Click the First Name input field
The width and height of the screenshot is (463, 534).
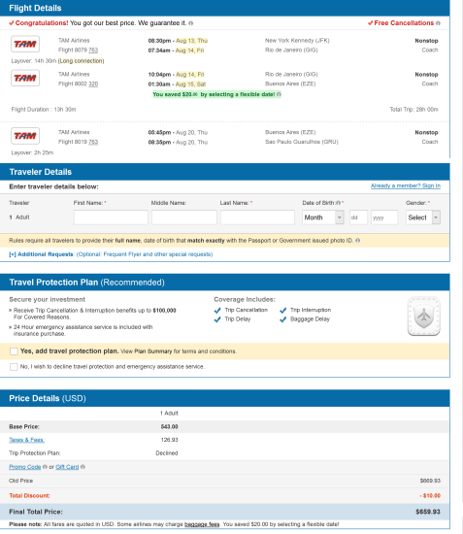point(111,217)
